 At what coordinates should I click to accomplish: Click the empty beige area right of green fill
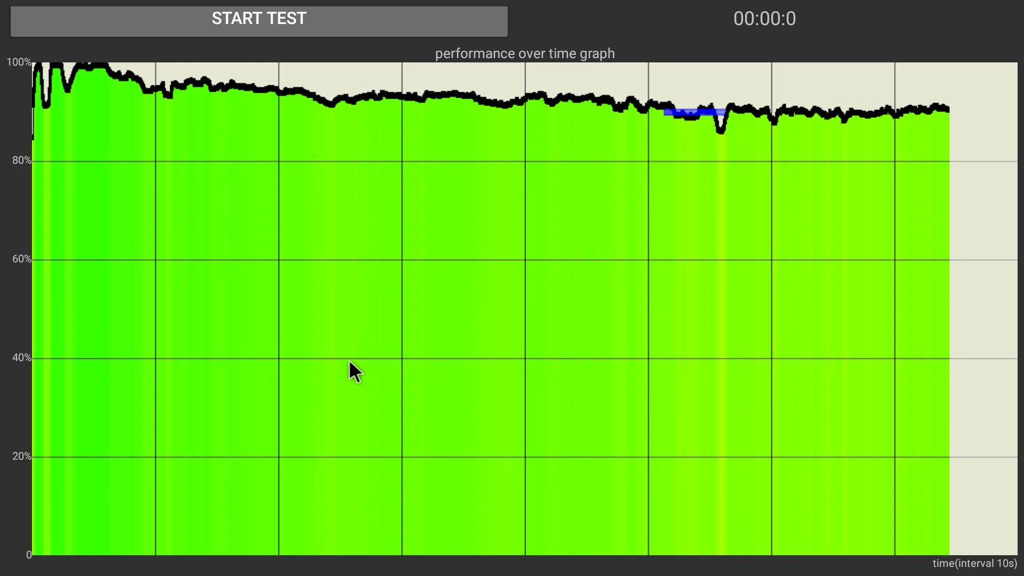[x=983, y=320]
